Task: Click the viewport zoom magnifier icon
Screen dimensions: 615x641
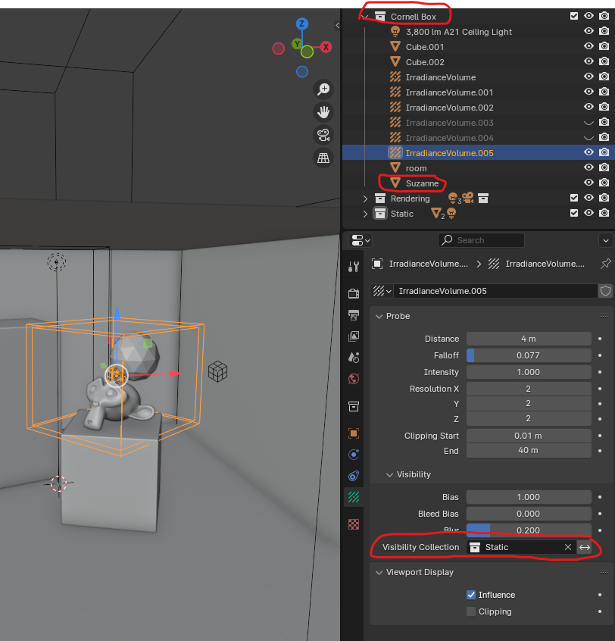Action: (323, 89)
